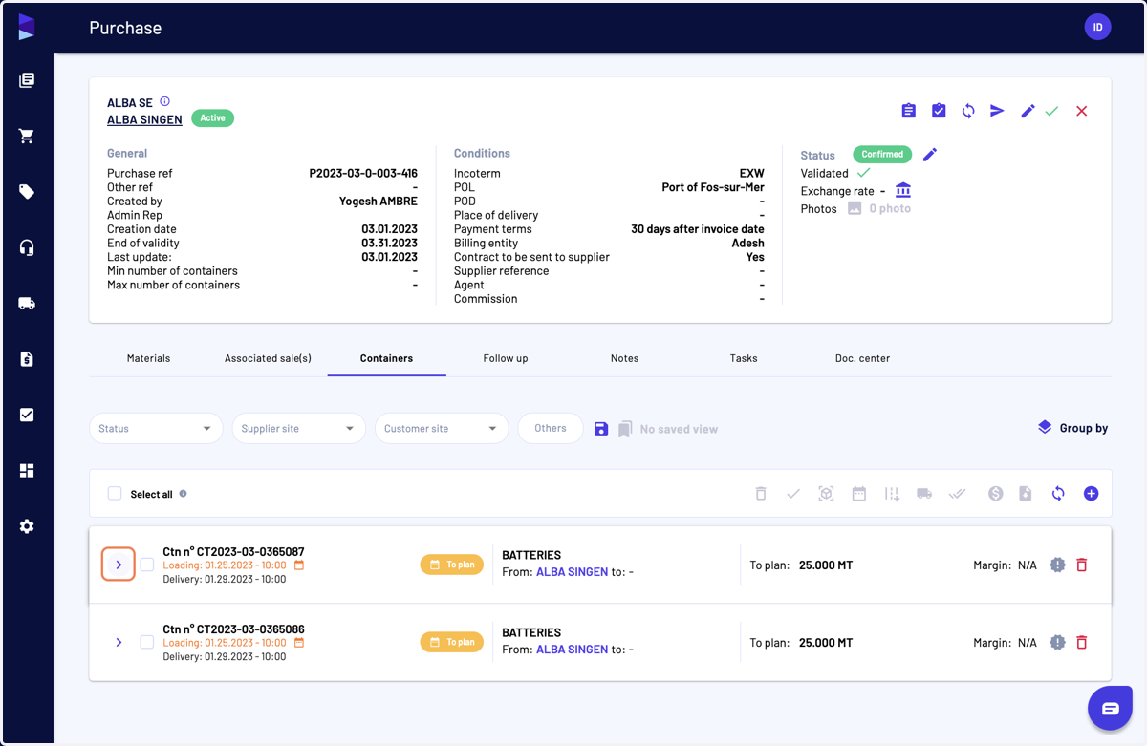This screenshot has height=746, width=1147.
Task: Click the bookmark icon beside No saved view
Action: pyautogui.click(x=625, y=429)
